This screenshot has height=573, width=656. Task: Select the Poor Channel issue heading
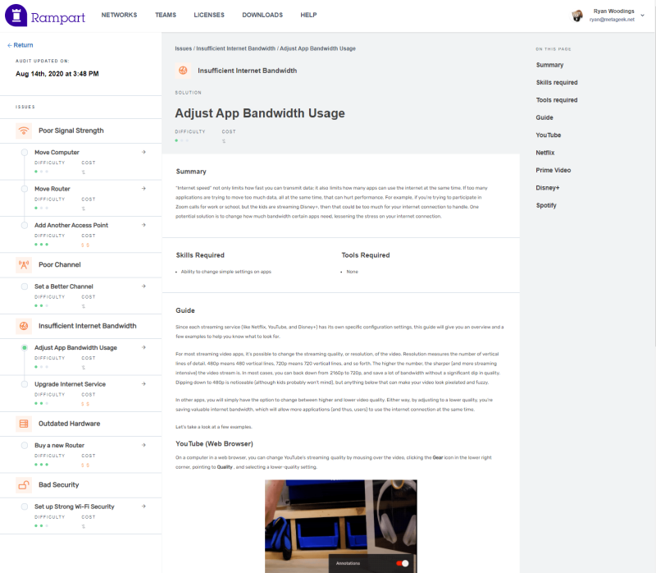tap(60, 264)
